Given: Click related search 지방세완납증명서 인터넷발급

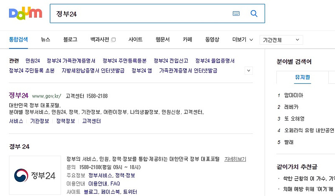Looking at the screenshot, I should pos(93,70).
